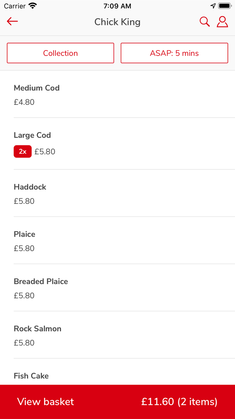Tap the Wi-Fi status bar icon
The image size is (235, 419).
(33, 6)
